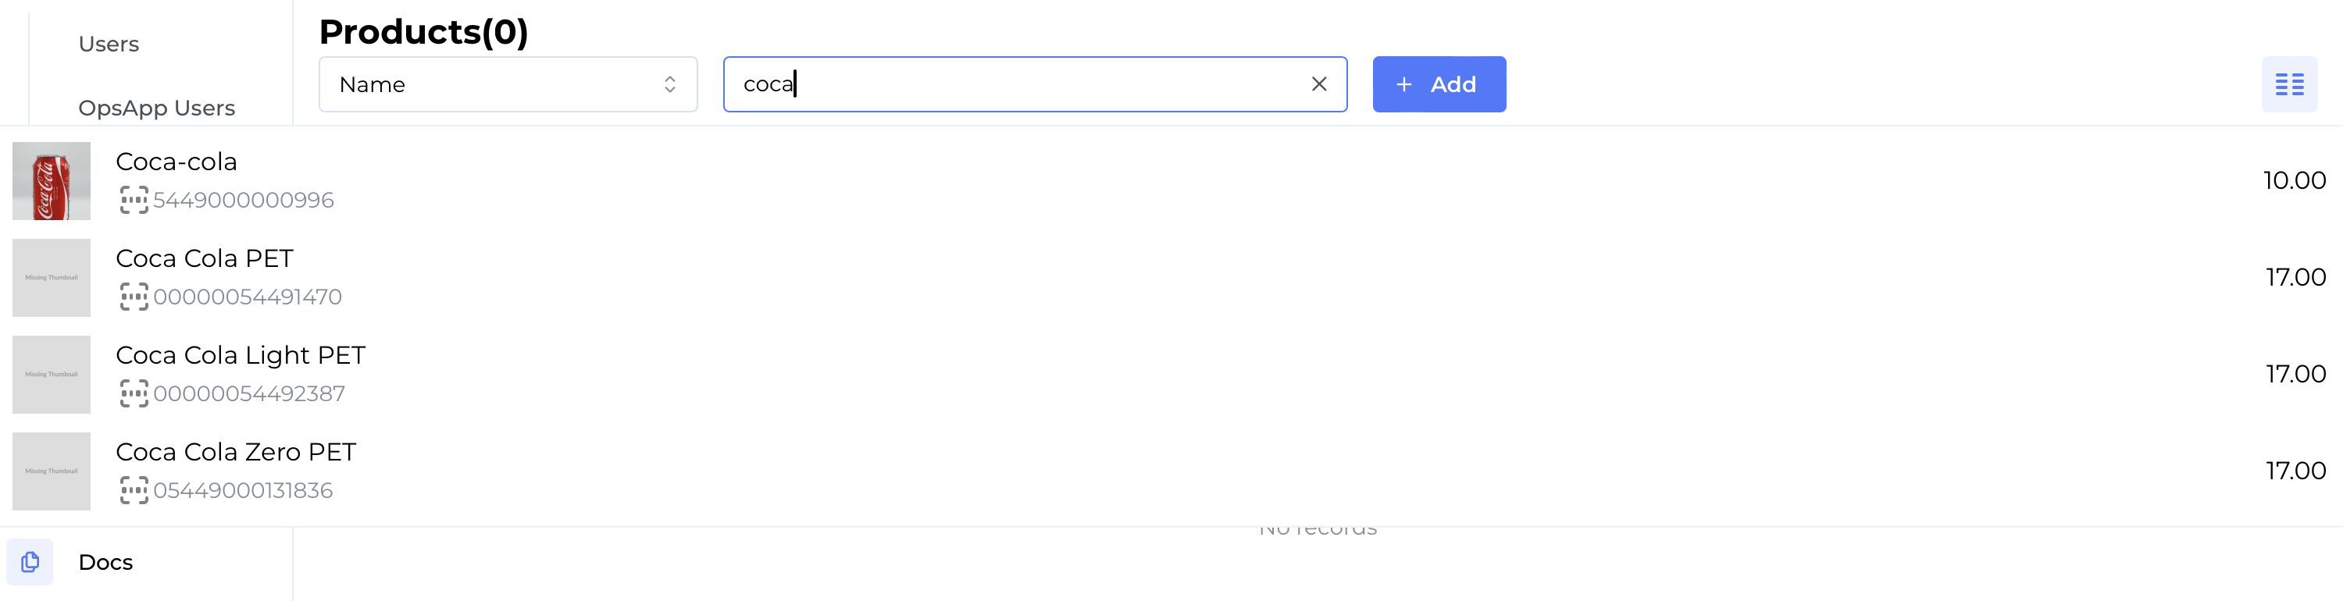2343x601 pixels.
Task: Click the barcode icon under Coca Cola PET
Action: coord(134,297)
